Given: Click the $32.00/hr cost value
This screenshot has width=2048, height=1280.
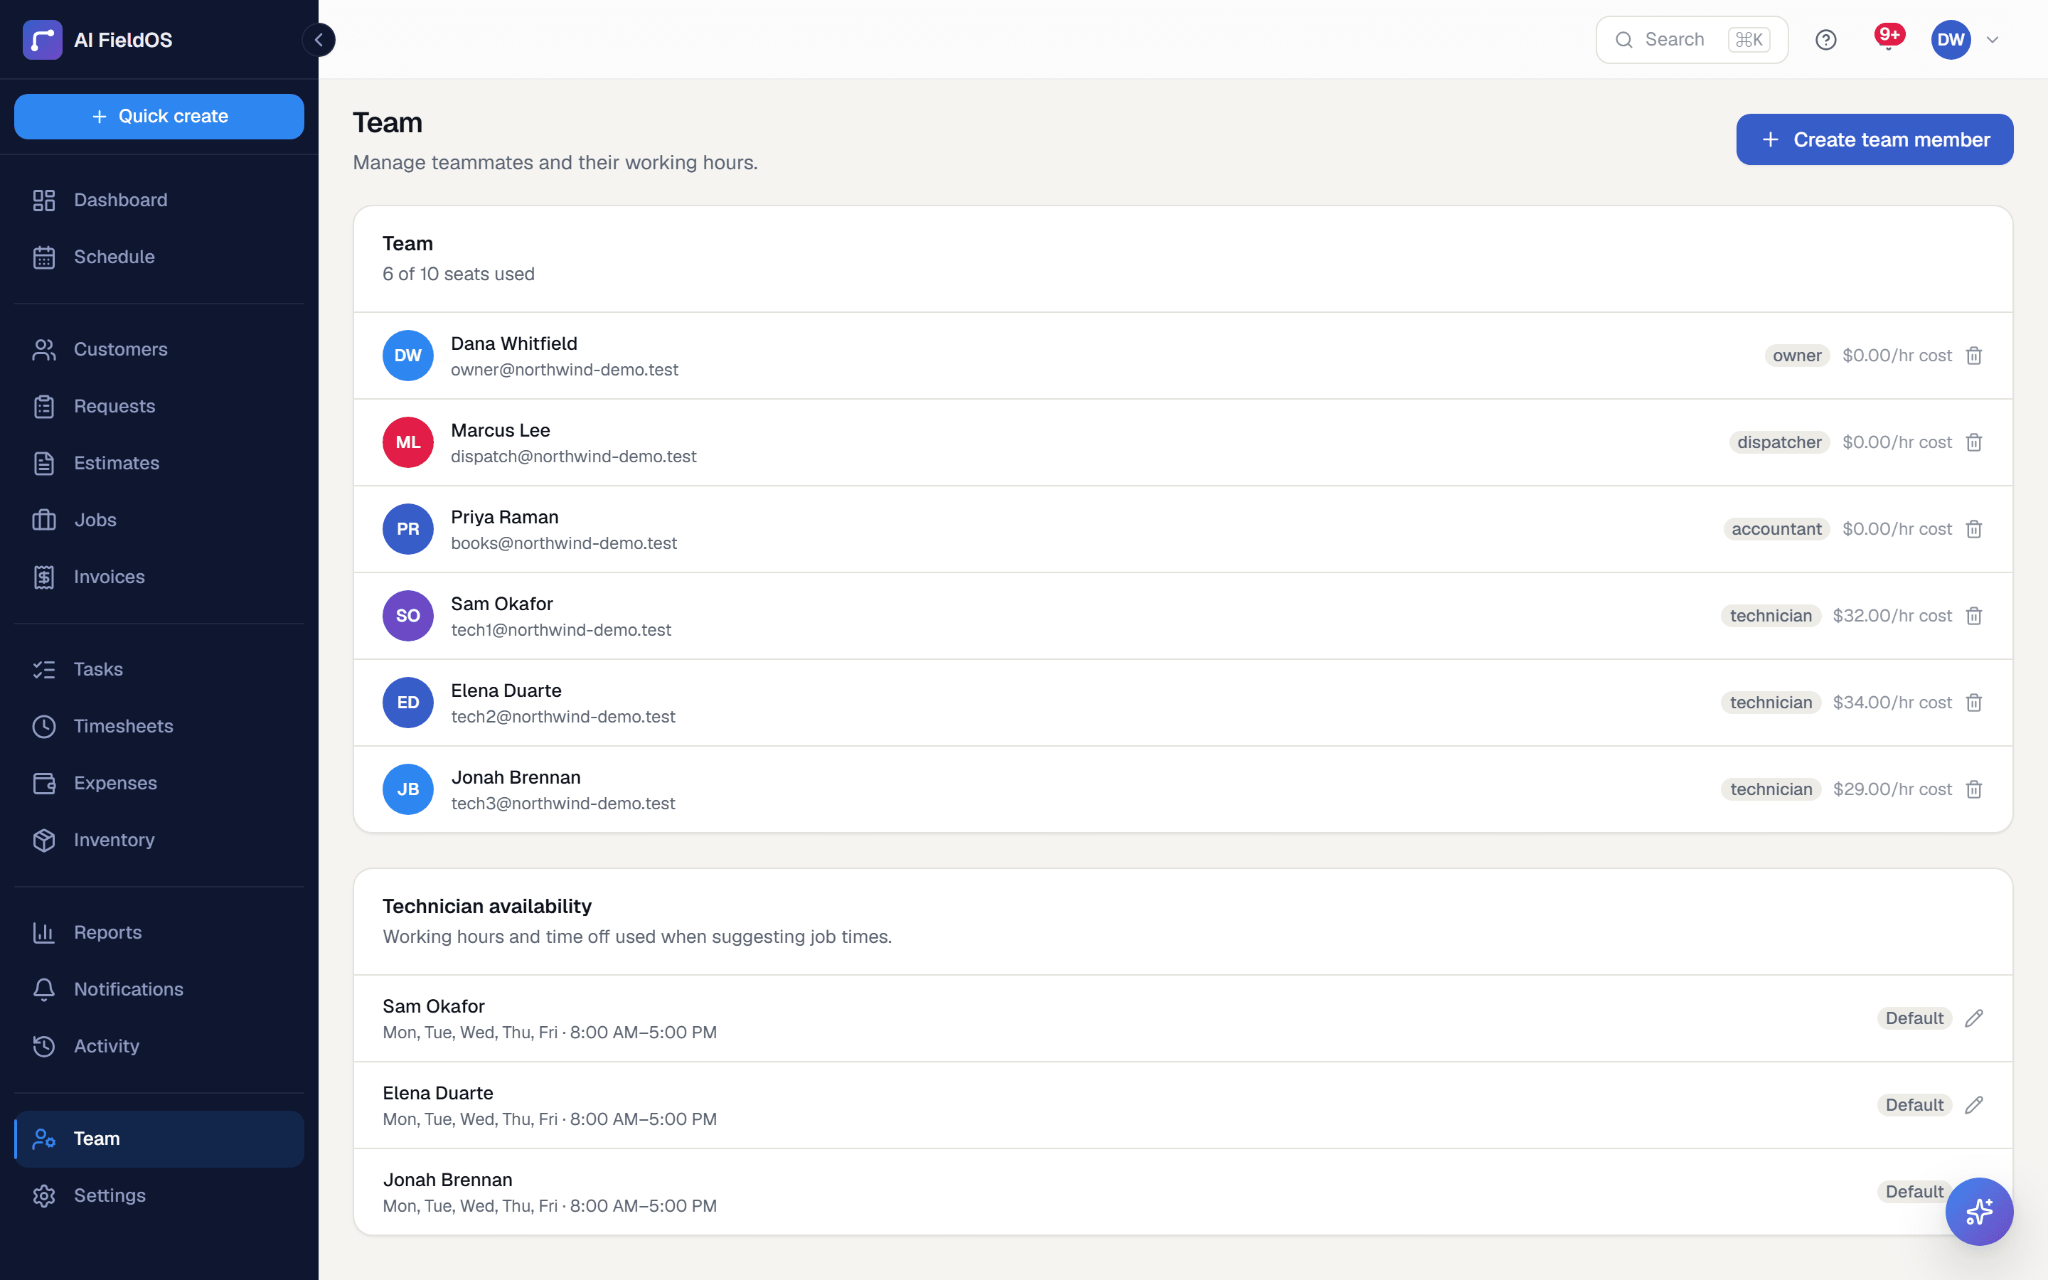Looking at the screenshot, I should click(1892, 615).
